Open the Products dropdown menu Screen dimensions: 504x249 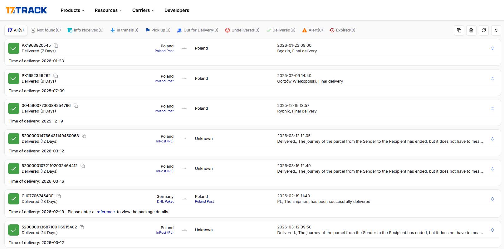pos(72,10)
